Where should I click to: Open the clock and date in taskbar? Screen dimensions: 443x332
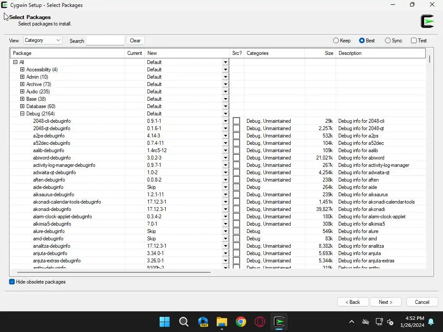[x=412, y=322]
